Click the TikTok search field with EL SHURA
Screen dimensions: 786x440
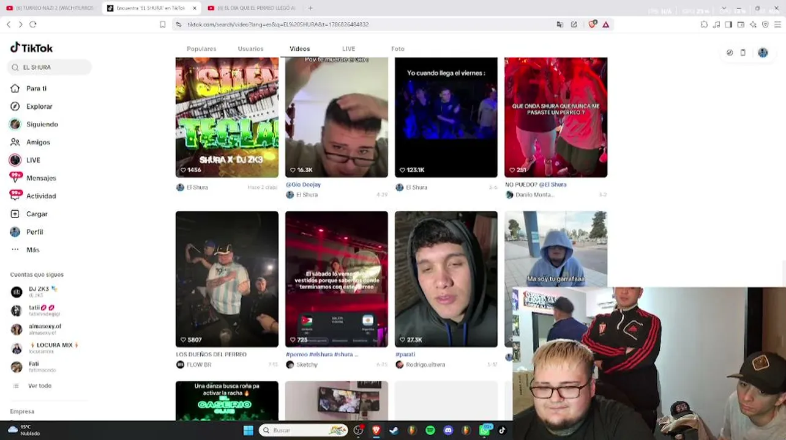(50, 67)
